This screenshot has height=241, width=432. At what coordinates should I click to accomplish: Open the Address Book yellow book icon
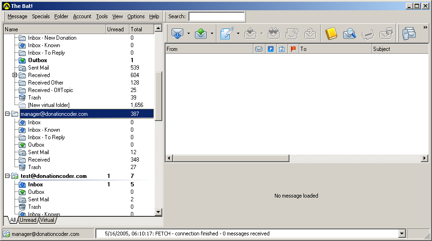pos(331,34)
